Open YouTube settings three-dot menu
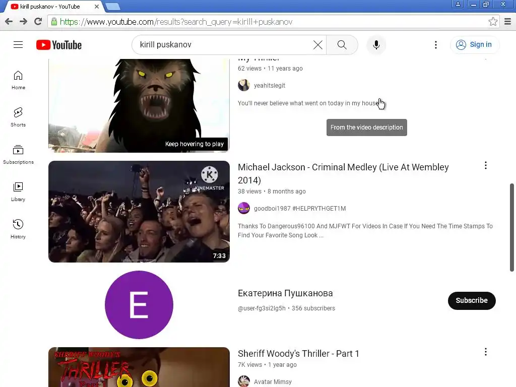Viewport: 516px width, 387px height. point(436,45)
